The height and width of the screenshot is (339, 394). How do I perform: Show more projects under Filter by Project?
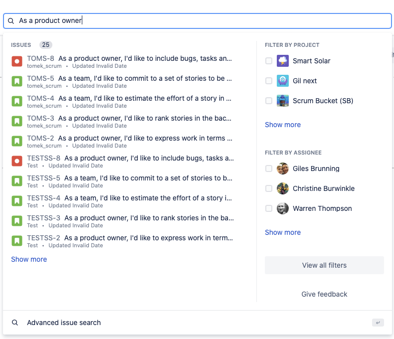point(283,125)
